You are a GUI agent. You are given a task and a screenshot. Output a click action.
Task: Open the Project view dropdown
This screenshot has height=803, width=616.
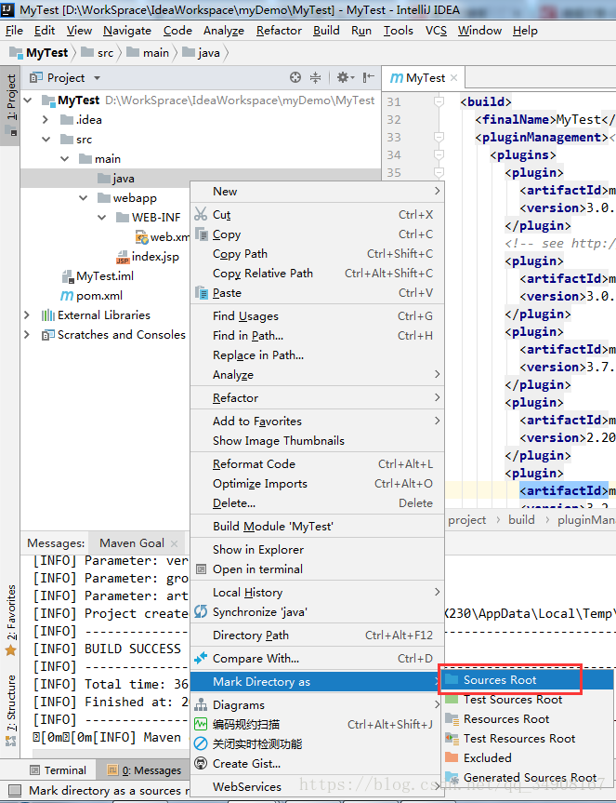pyautogui.click(x=97, y=78)
